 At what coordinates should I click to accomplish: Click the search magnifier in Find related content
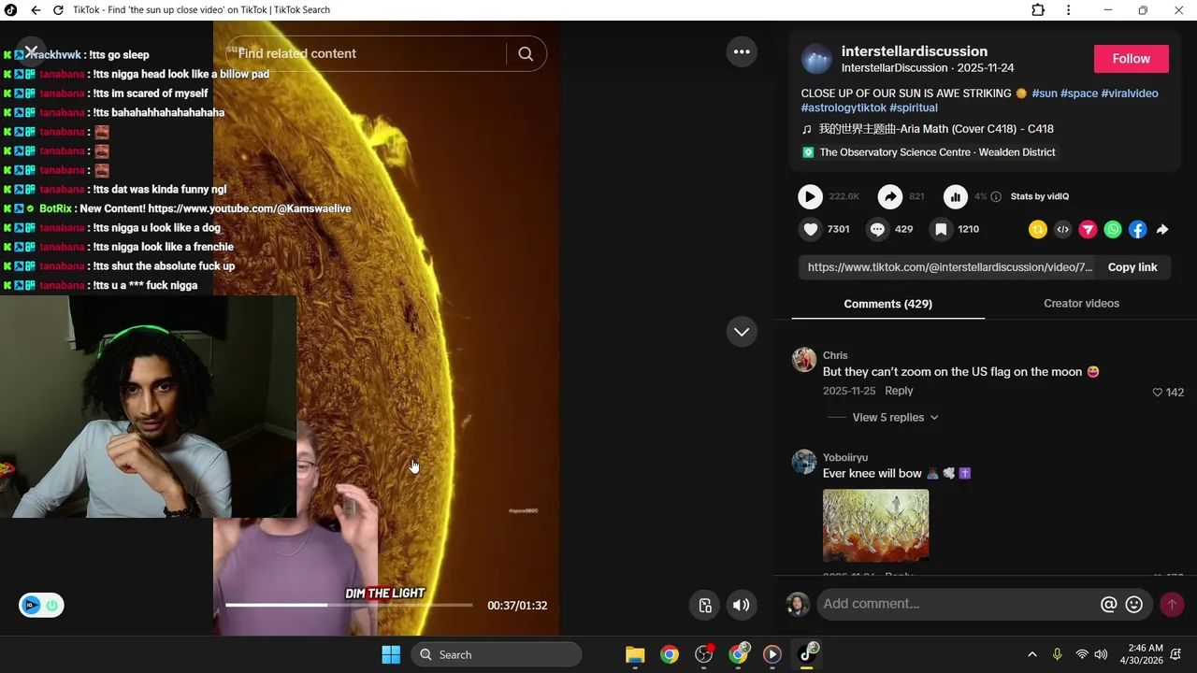(x=526, y=54)
